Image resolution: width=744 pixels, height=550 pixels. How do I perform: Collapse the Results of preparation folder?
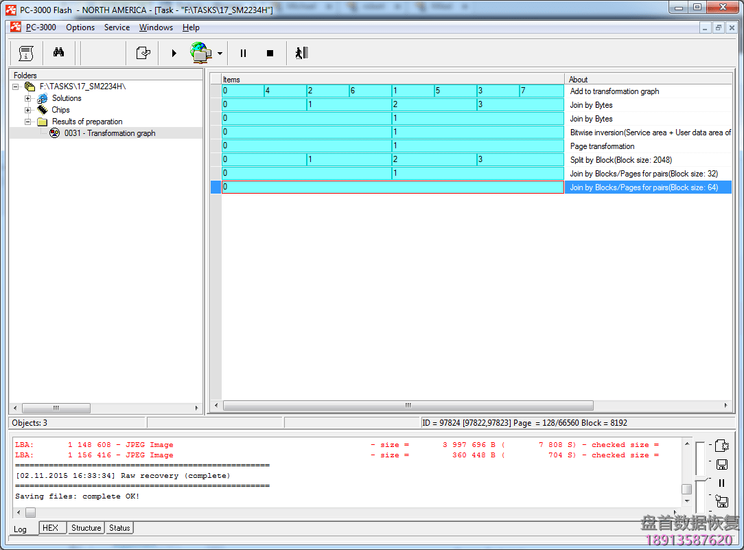[28, 122]
